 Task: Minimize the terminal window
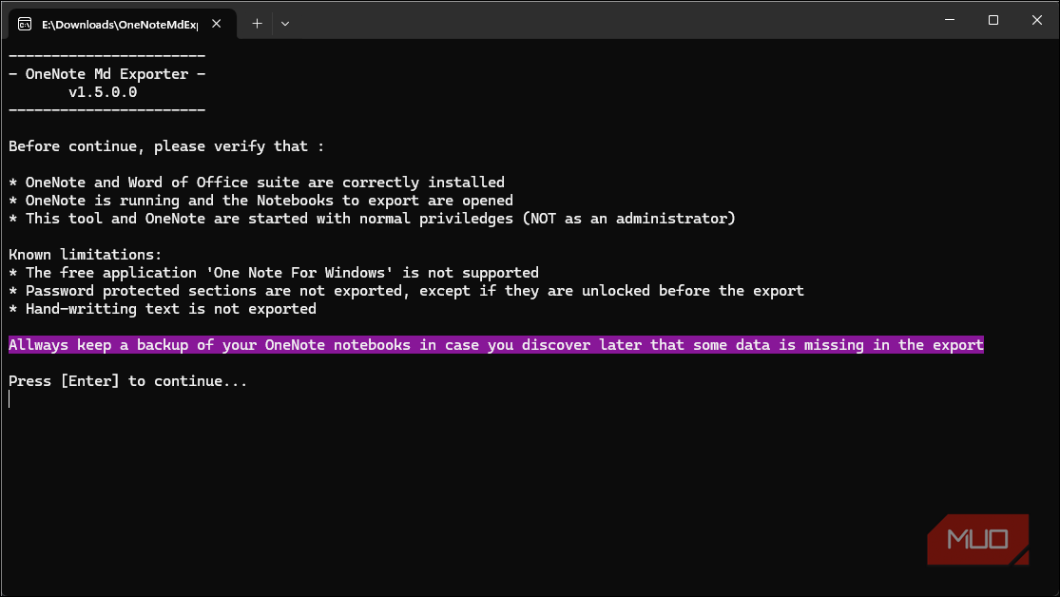click(x=949, y=20)
